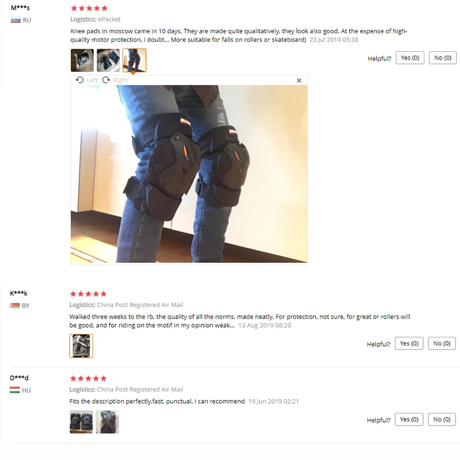
Task: Click the five-star rating of M***s review
Action: click(90, 8)
